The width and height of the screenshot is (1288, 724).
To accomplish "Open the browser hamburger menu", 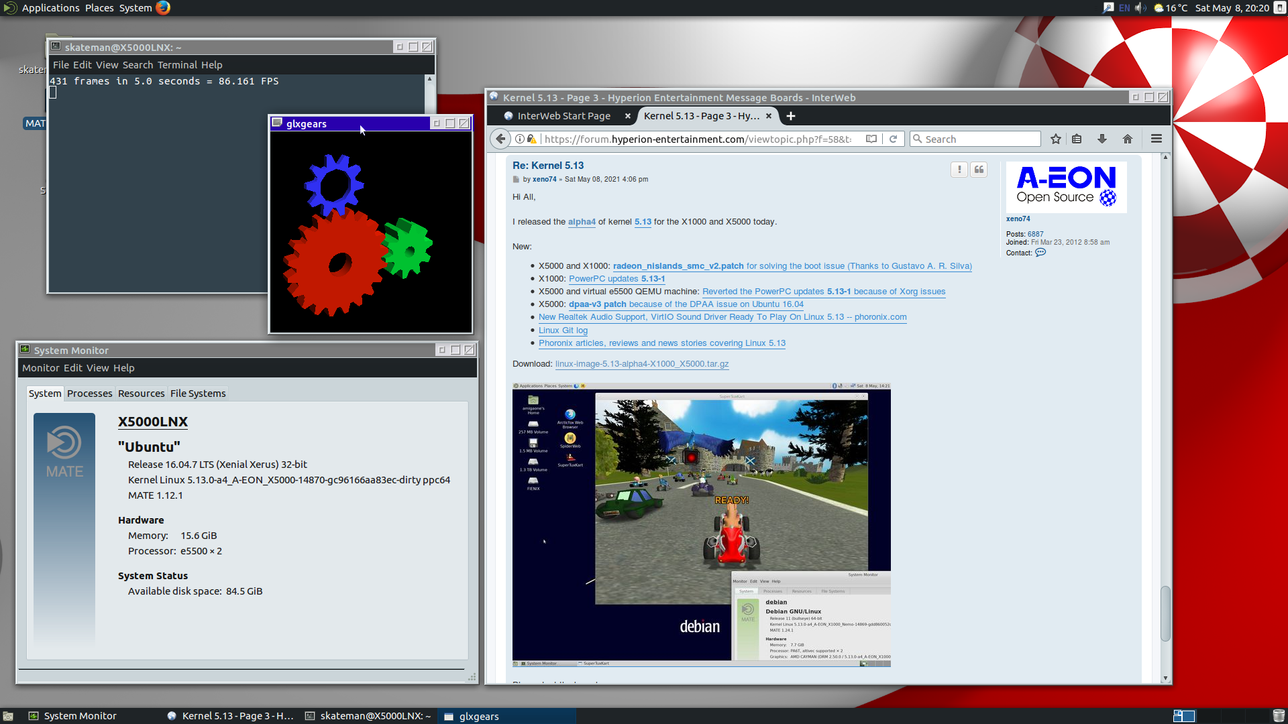I will (x=1157, y=139).
